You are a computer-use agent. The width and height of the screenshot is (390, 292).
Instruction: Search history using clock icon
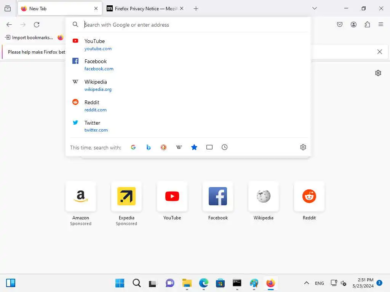(224, 147)
